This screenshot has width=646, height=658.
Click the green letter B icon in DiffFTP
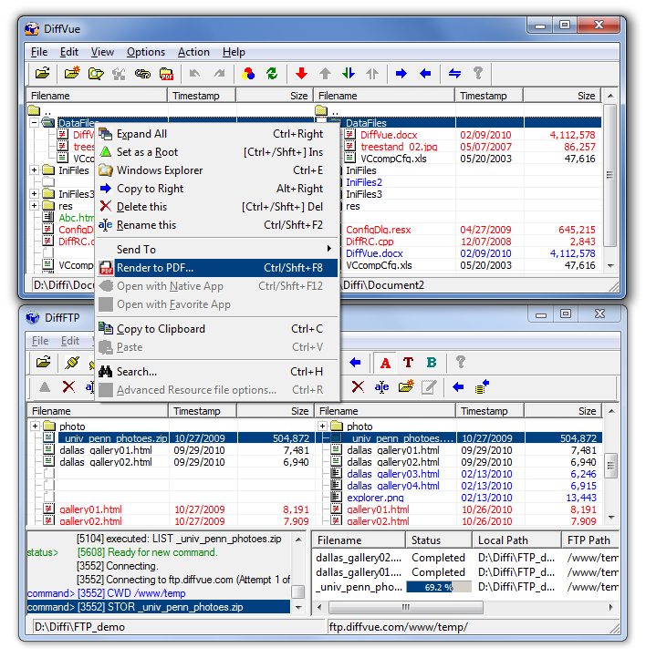click(x=432, y=363)
